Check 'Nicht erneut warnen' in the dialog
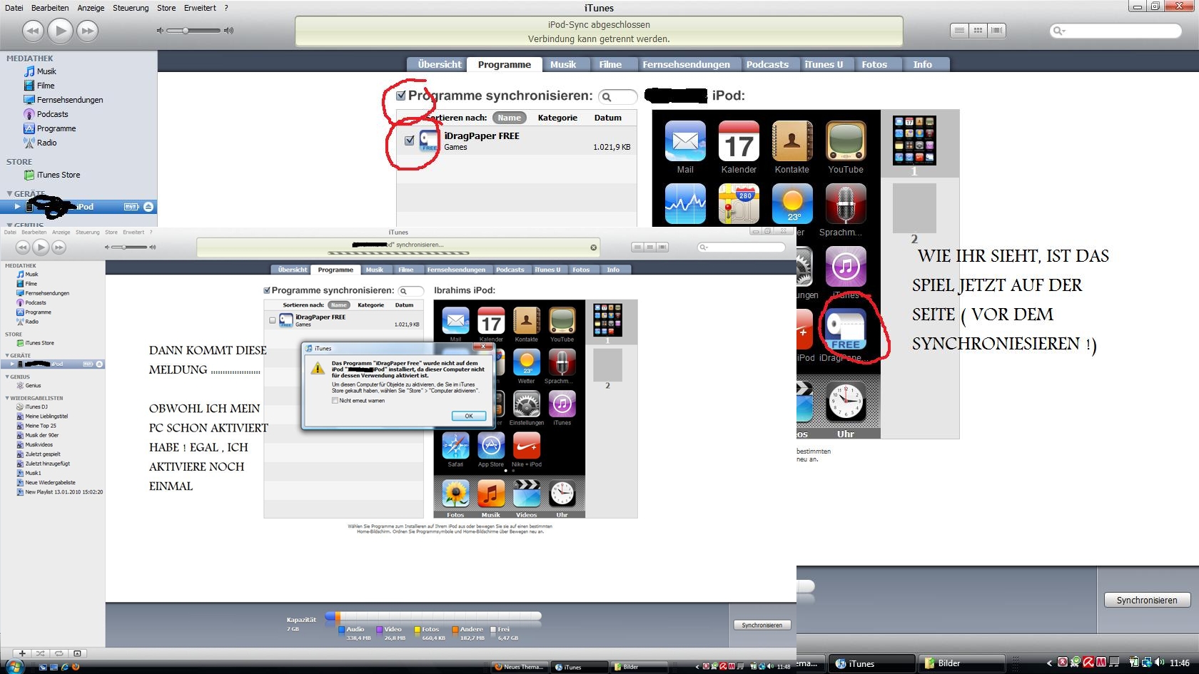The height and width of the screenshot is (674, 1199). (x=335, y=401)
